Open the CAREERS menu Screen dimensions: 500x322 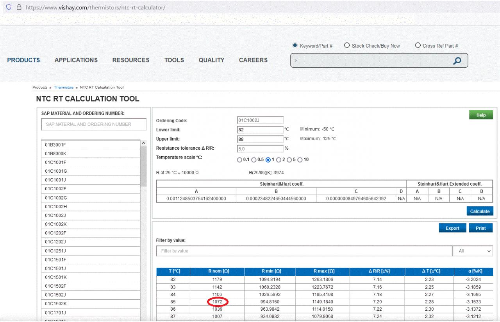pyautogui.click(x=253, y=60)
